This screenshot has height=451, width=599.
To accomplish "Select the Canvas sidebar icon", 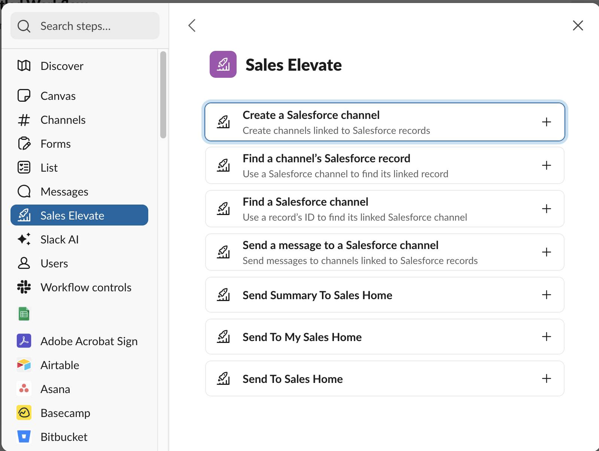I will (24, 96).
